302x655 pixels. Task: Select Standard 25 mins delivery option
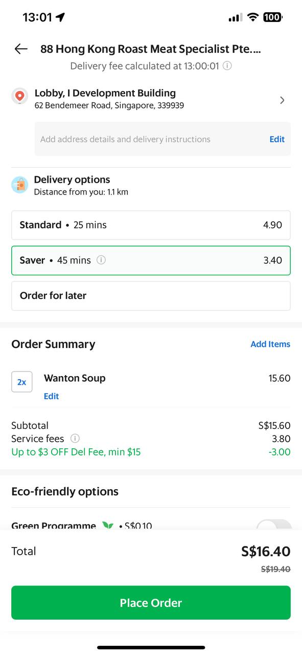[x=151, y=225]
